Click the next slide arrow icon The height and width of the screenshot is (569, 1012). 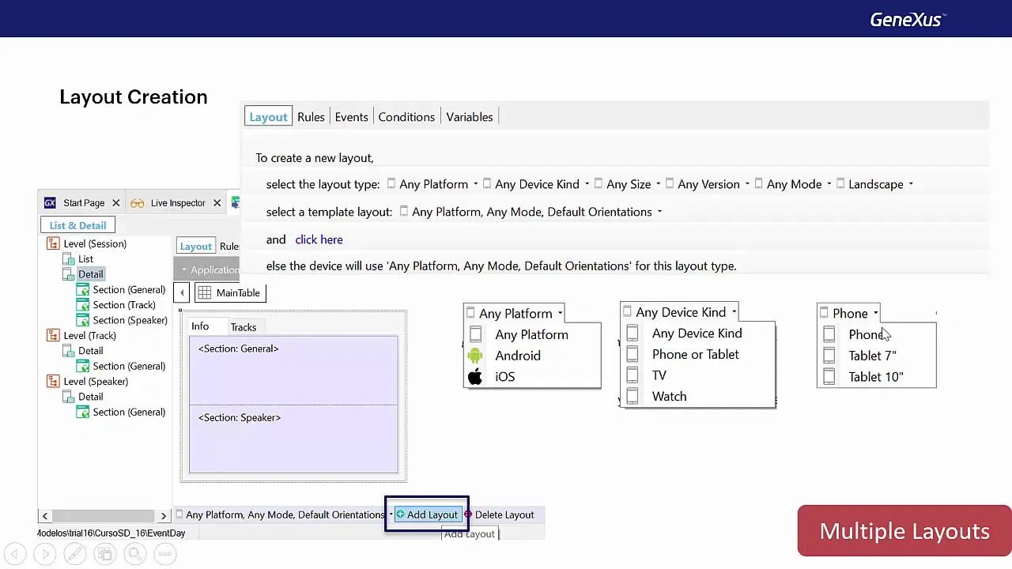click(x=45, y=554)
